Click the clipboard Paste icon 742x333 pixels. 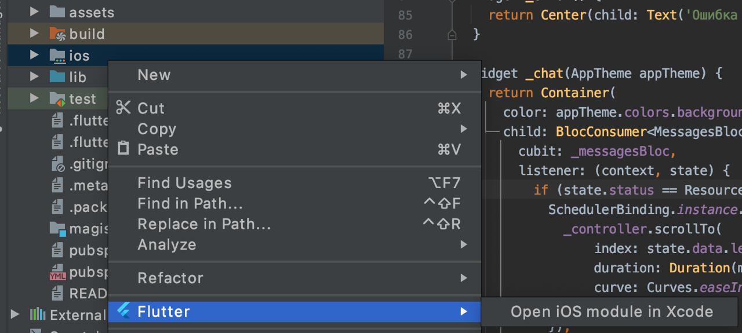coord(123,149)
